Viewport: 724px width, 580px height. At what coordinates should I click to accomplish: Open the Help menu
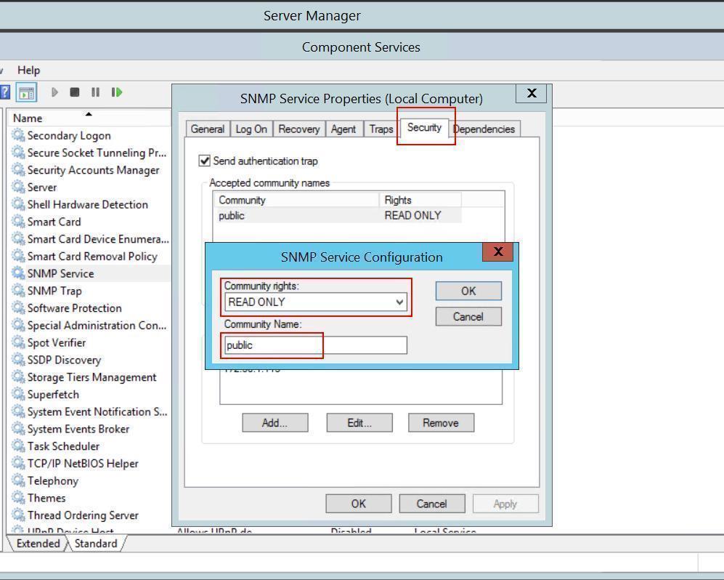(x=28, y=71)
